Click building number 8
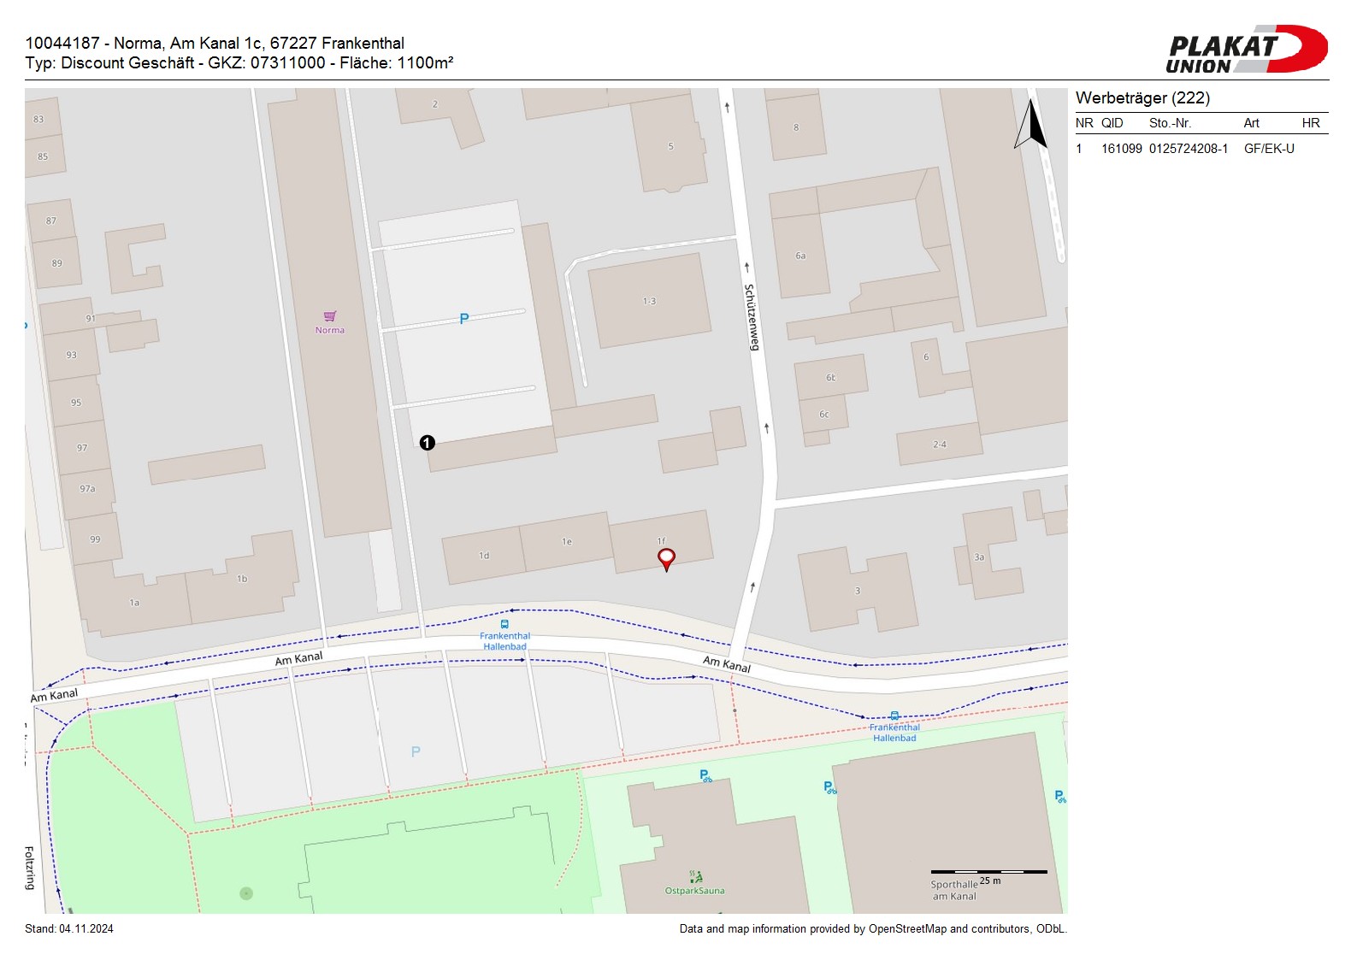The height and width of the screenshot is (960, 1357). [796, 127]
